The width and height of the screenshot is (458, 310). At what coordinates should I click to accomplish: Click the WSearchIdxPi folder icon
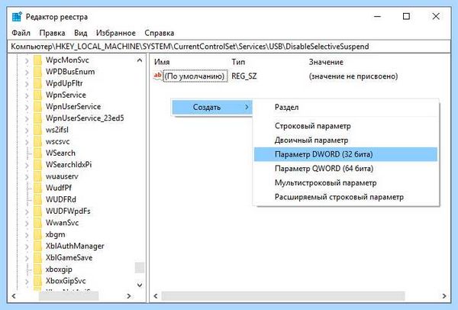pyautogui.click(x=37, y=165)
